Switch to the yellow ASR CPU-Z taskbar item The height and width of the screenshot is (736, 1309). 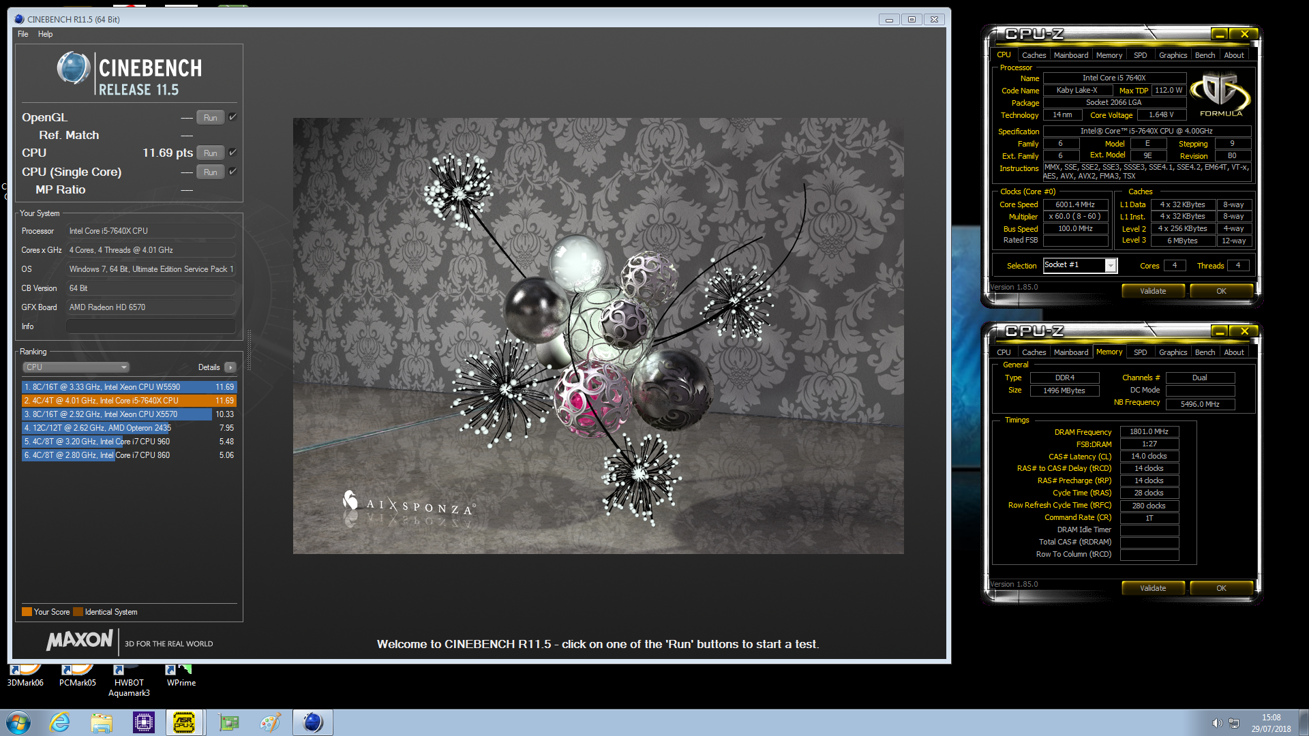(x=184, y=722)
